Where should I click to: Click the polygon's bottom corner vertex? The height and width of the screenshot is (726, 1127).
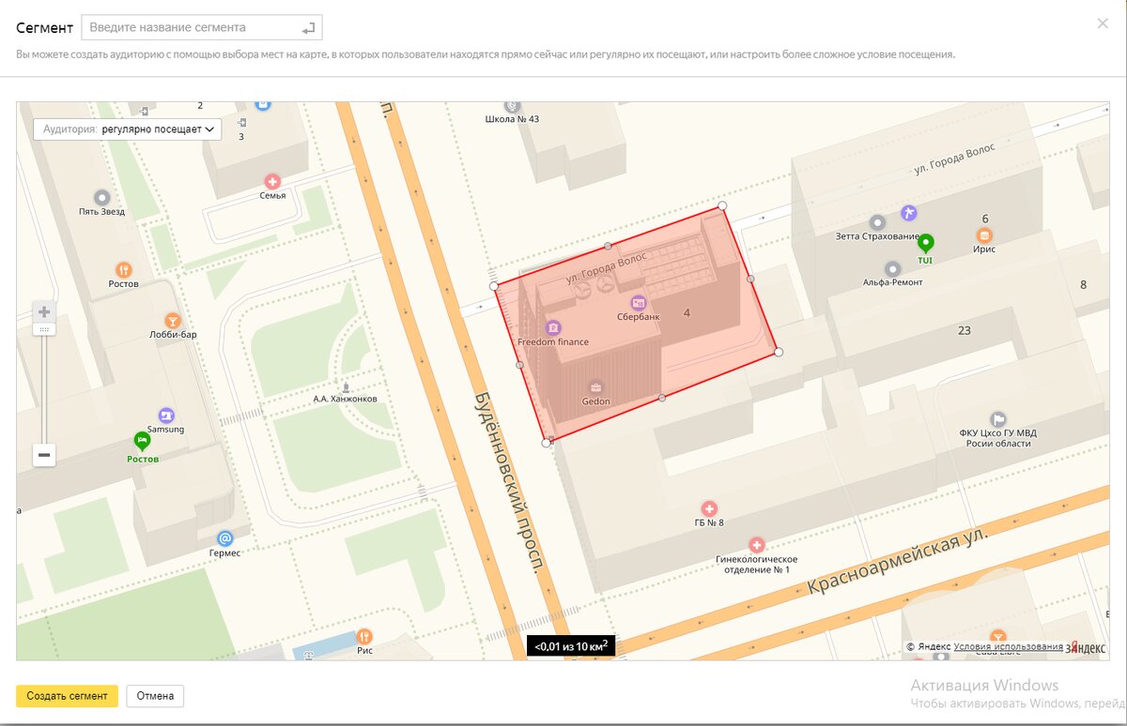click(x=547, y=443)
